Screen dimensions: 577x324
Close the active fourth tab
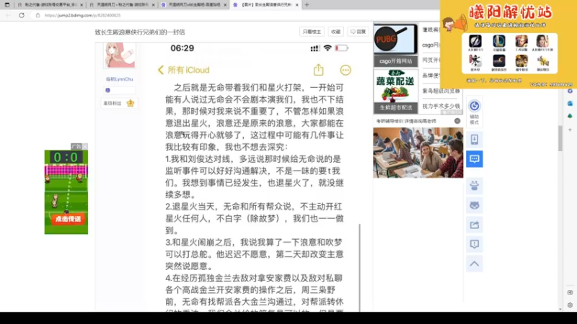tap(297, 5)
